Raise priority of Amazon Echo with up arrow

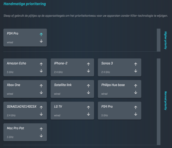coord(41,64)
